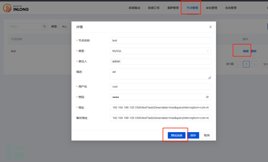This screenshot has width=268, height=162.
Task: Click the search magnifier icon
Action: [x=44, y=27]
